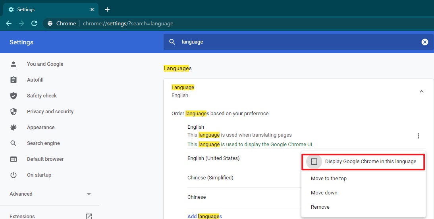Click the shield icon for Privacy and security

click(x=13, y=112)
